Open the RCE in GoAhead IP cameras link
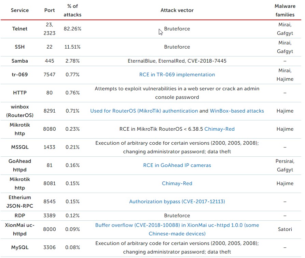This screenshot has height=258, width=305. click(177, 165)
